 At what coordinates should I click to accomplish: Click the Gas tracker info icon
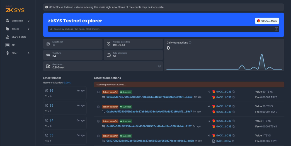coord(159,66)
